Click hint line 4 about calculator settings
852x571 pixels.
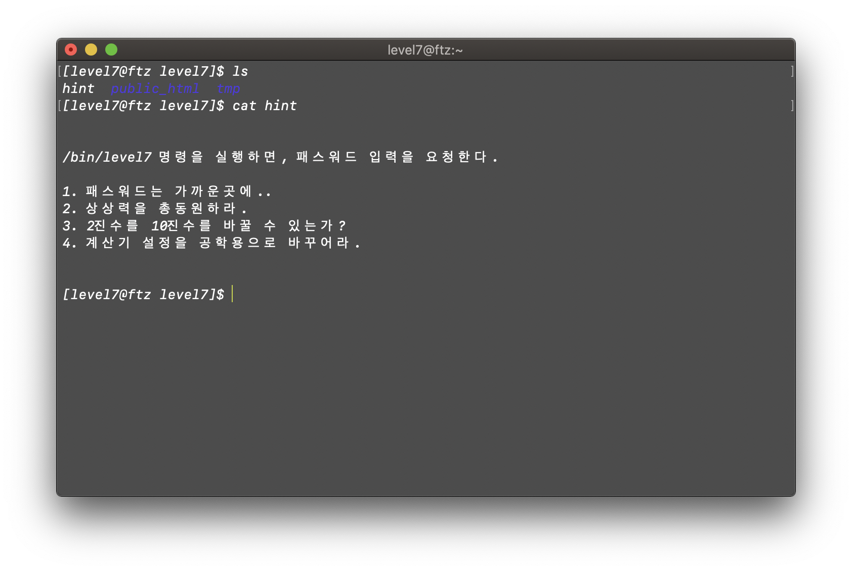tap(211, 243)
